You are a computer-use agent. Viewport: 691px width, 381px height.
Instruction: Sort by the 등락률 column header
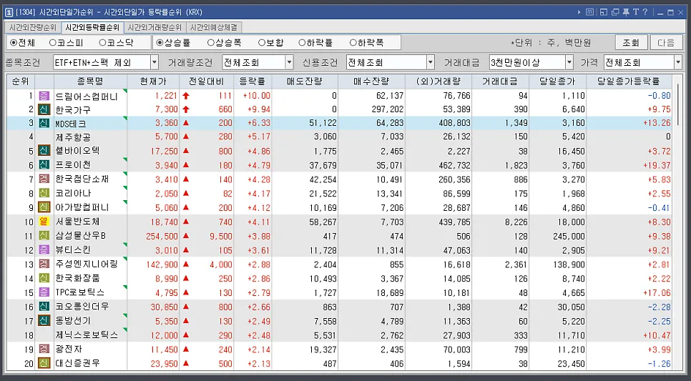tap(253, 81)
